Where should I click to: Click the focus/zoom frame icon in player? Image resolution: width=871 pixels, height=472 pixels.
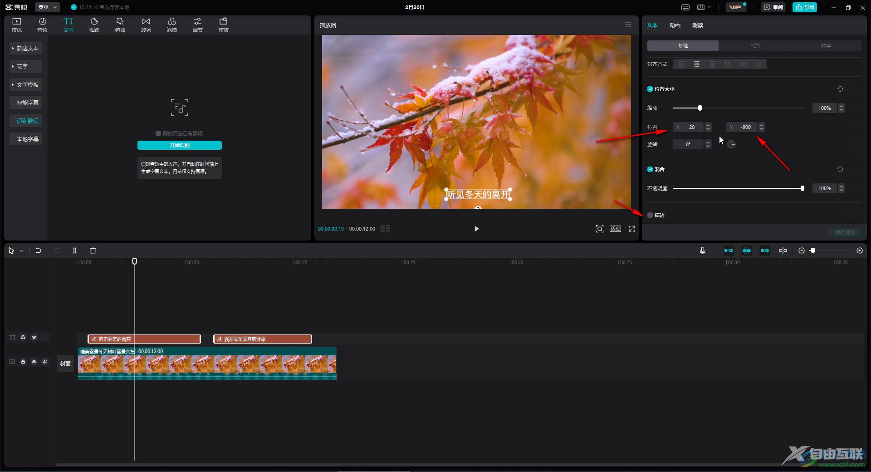point(600,229)
